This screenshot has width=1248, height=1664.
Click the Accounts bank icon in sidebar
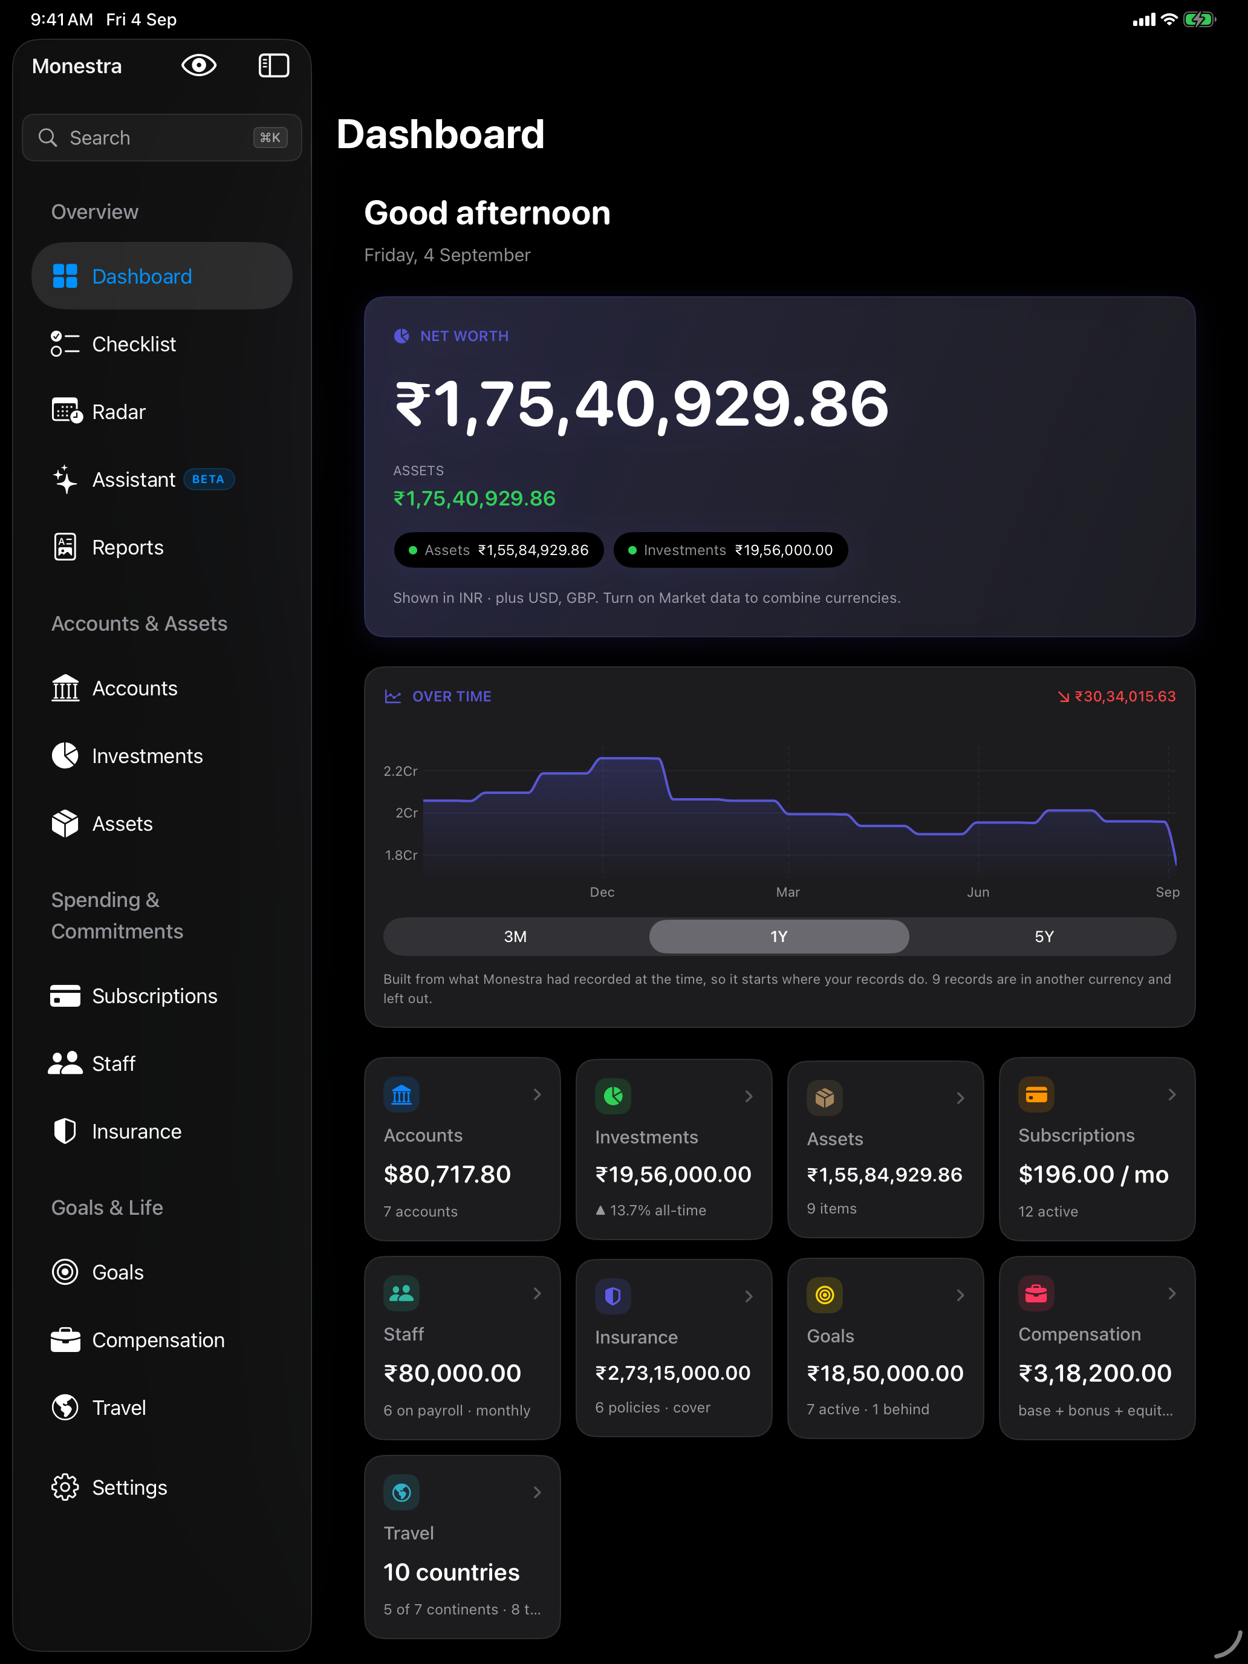click(65, 687)
